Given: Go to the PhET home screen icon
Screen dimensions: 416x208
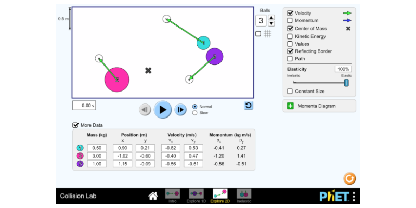Looking at the screenshot, I should (153, 196).
